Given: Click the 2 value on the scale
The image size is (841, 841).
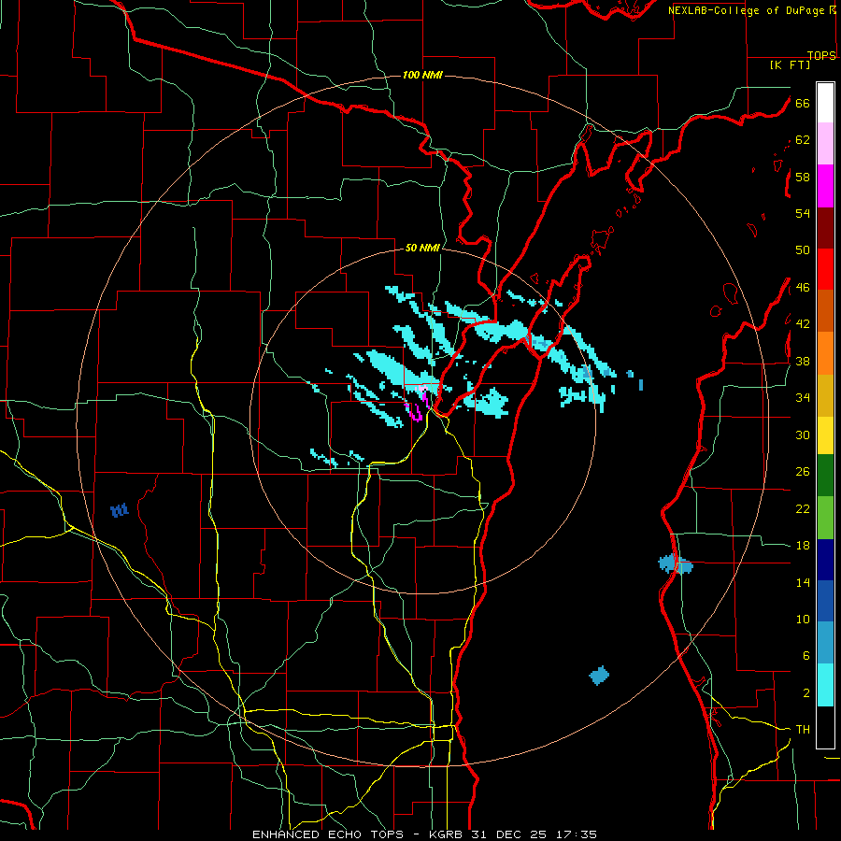Looking at the screenshot, I should click(805, 693).
